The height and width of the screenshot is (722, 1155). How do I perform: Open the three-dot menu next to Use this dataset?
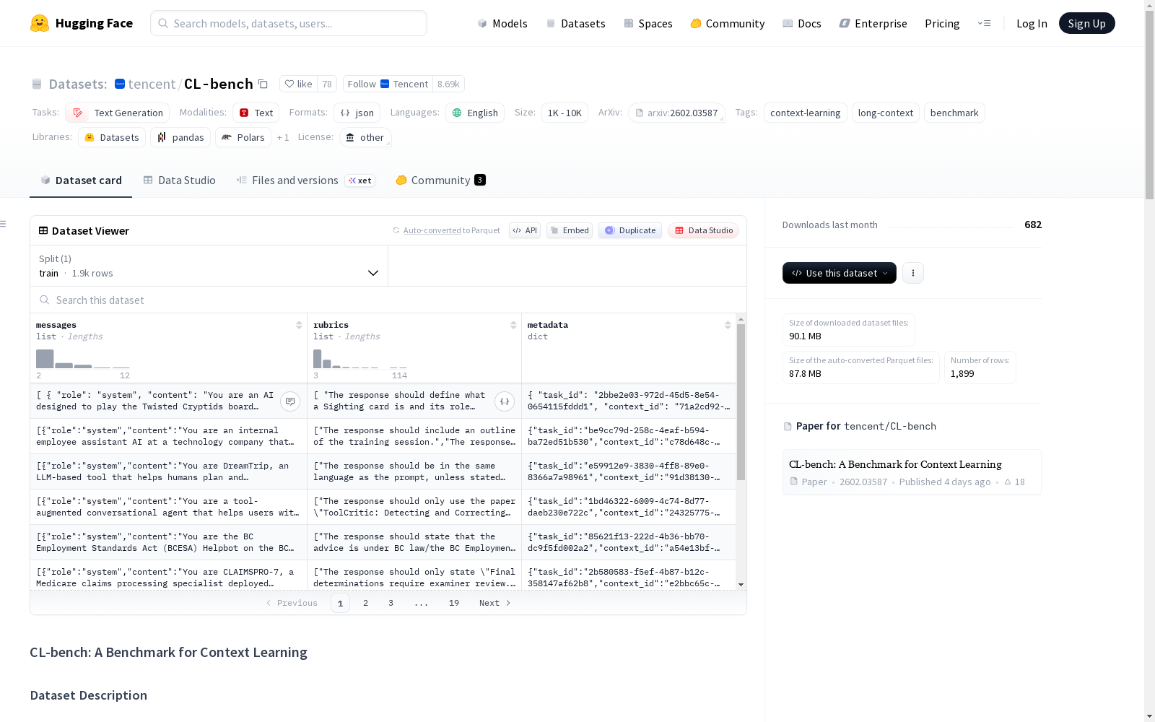click(x=913, y=273)
